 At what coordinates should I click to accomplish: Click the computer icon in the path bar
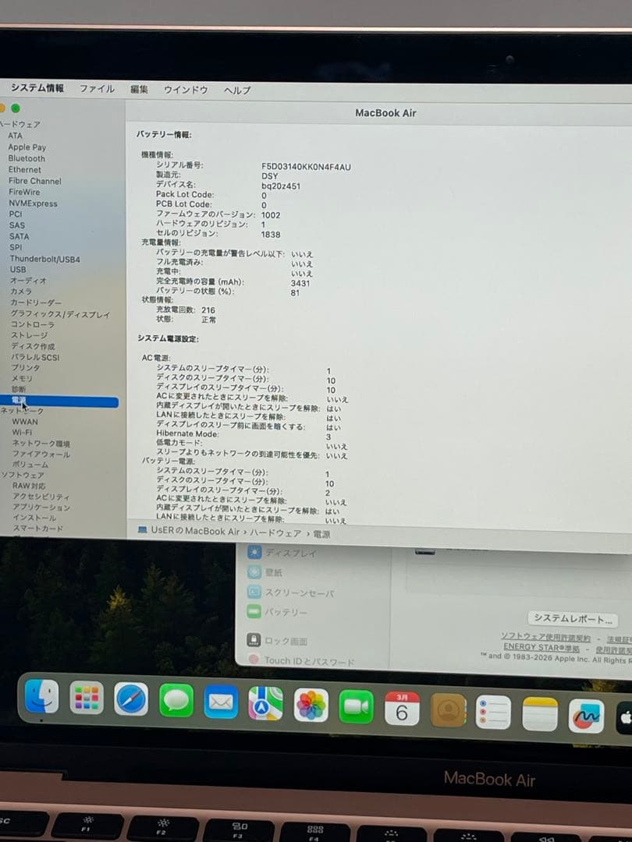143,529
